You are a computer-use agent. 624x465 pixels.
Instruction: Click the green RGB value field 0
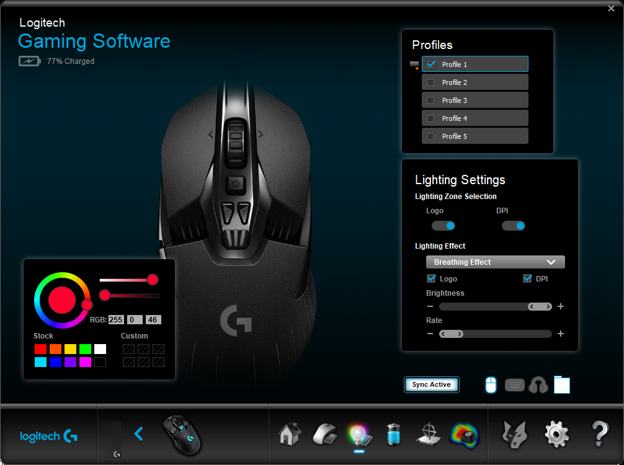[x=135, y=319]
